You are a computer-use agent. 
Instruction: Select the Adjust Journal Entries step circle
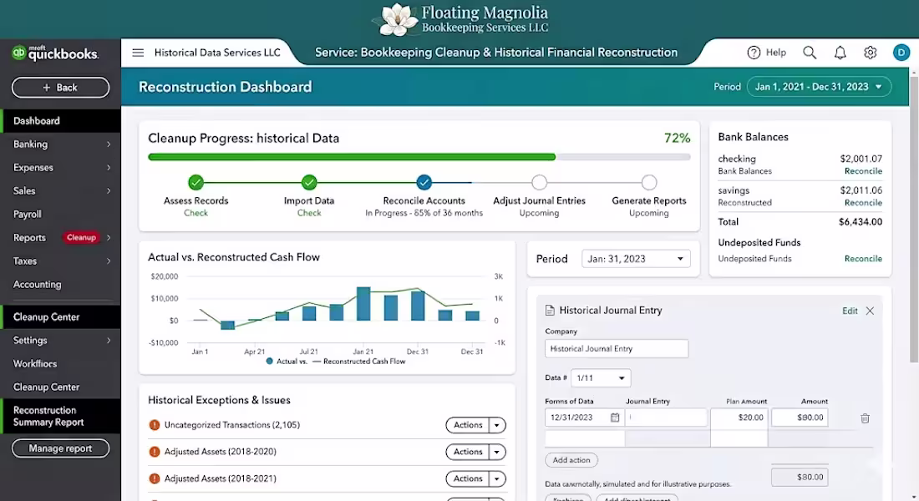coord(539,182)
